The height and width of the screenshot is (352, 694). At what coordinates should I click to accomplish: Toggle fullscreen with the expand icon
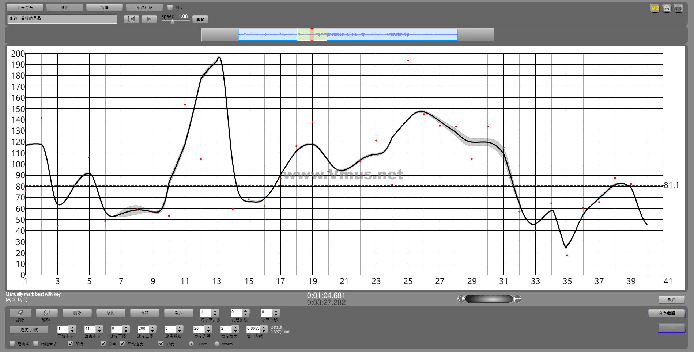tap(678, 8)
